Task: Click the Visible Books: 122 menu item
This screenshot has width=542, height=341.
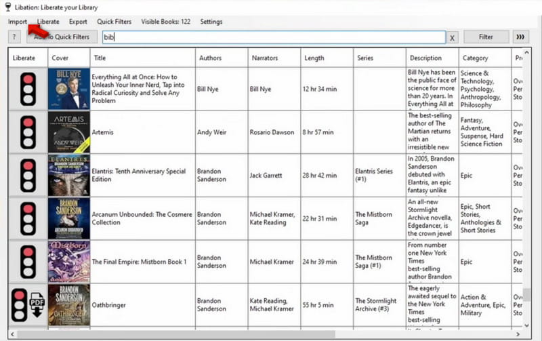Action: [x=165, y=22]
